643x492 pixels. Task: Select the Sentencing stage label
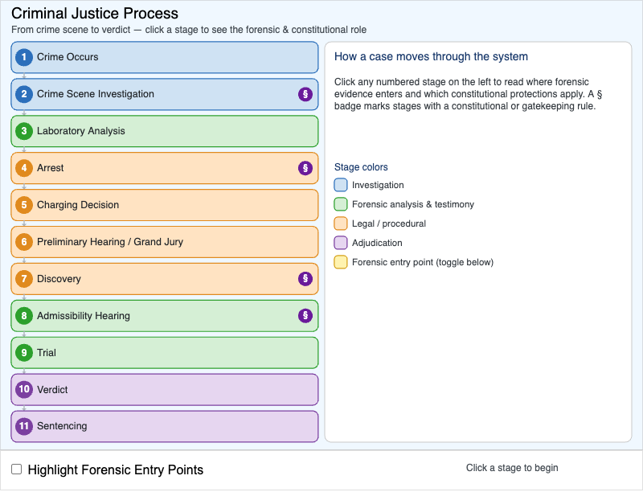[x=62, y=426]
